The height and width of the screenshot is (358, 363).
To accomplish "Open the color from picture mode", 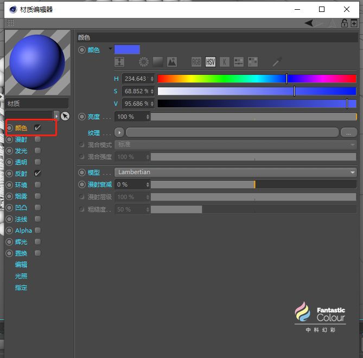I will 172,62.
